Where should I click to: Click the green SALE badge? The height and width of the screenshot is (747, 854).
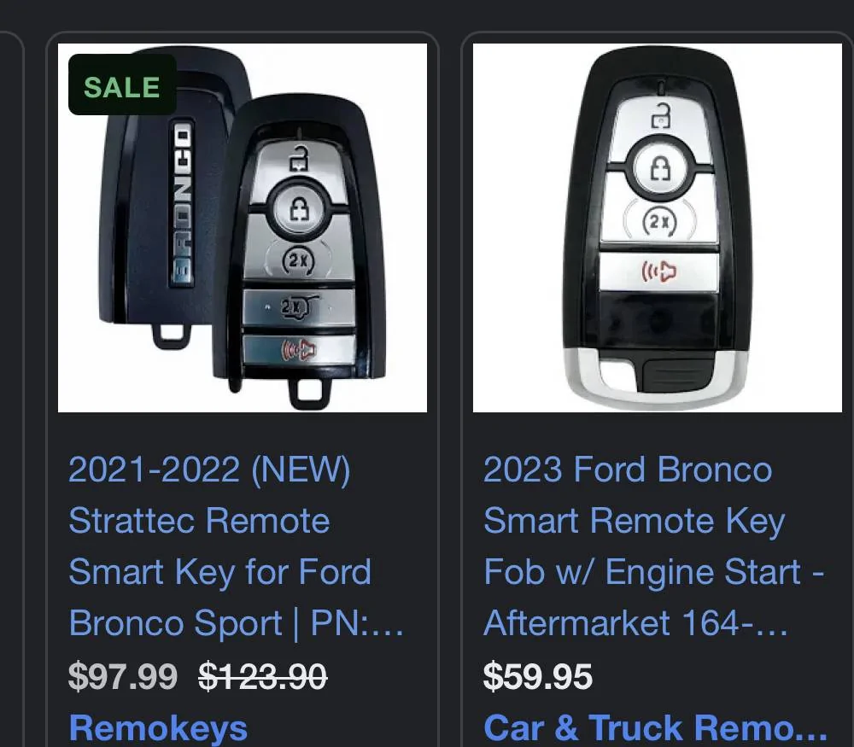[x=122, y=85]
